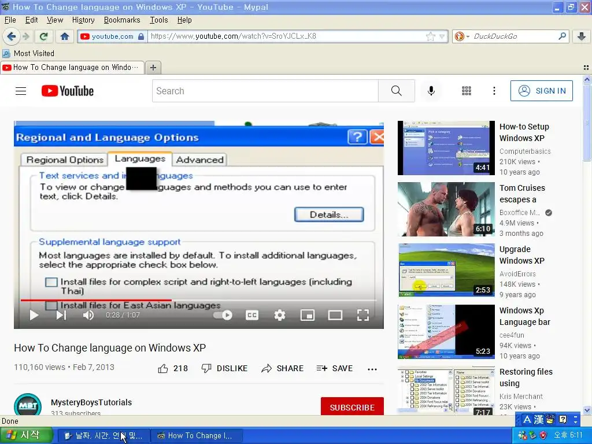Open the History menu
The width and height of the screenshot is (592, 444).
pos(83,20)
